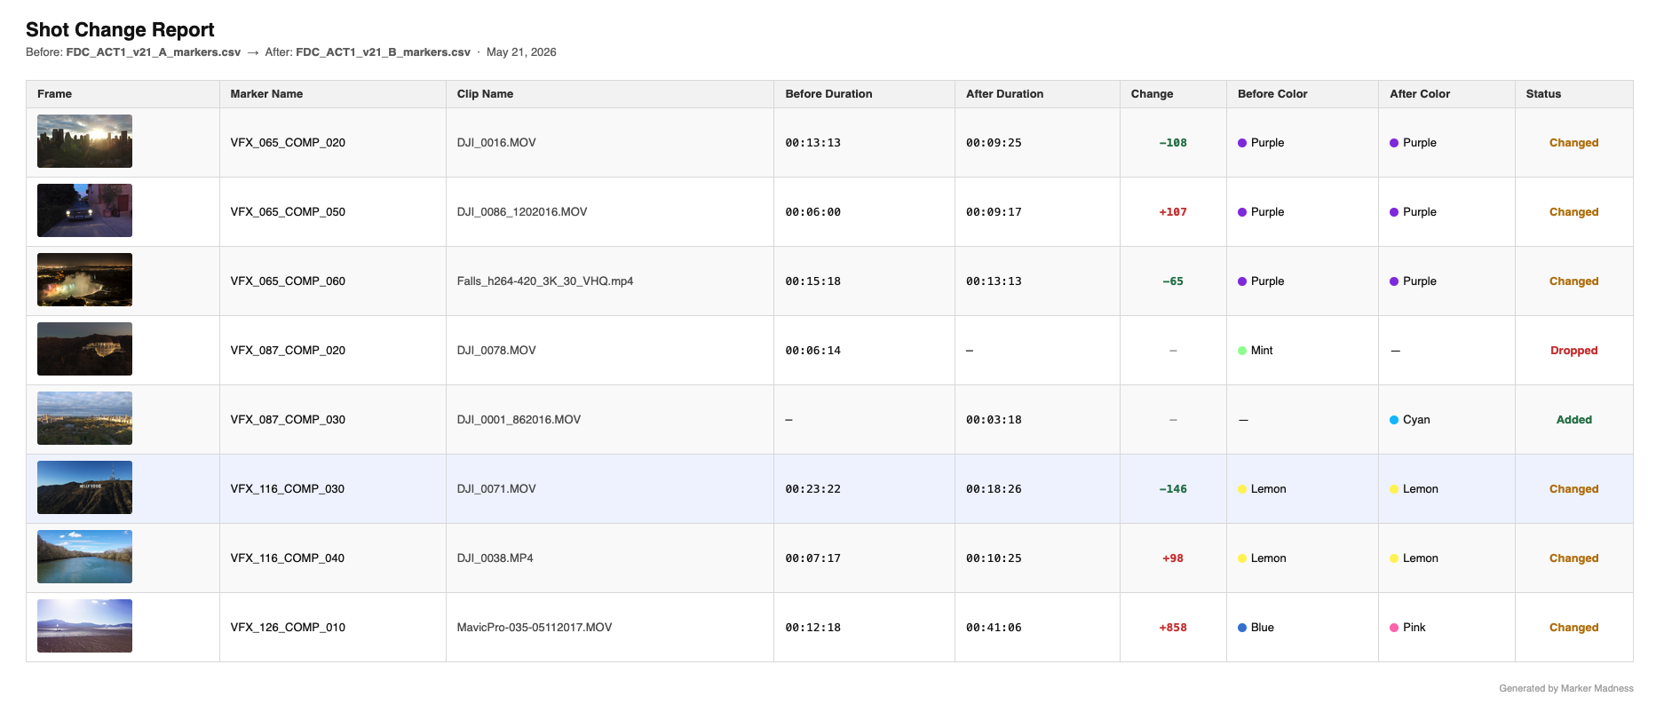Click before duration 00:23:22

812,489
